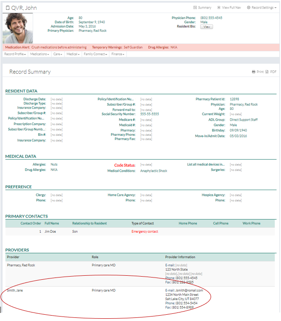Open the Family Connect menu
This screenshot has width=281, height=321.
point(95,54)
